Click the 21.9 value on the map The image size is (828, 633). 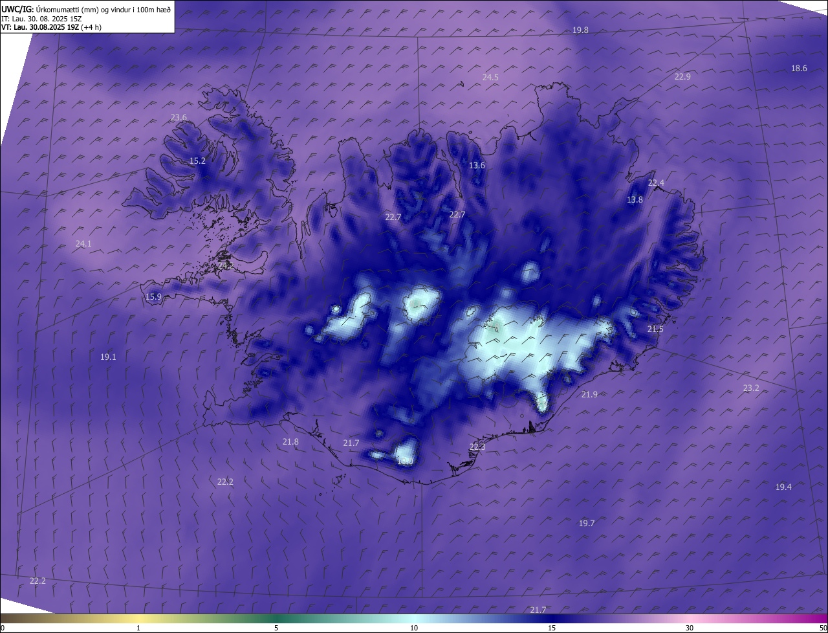click(589, 395)
